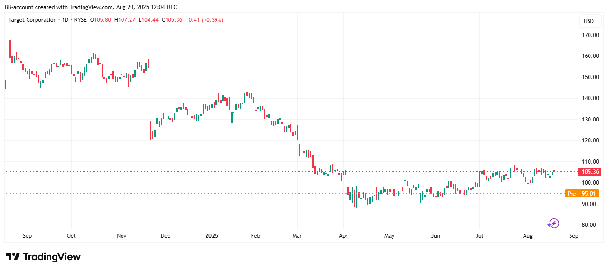
Task: Click the Jun time axis label
Action: pos(436,235)
